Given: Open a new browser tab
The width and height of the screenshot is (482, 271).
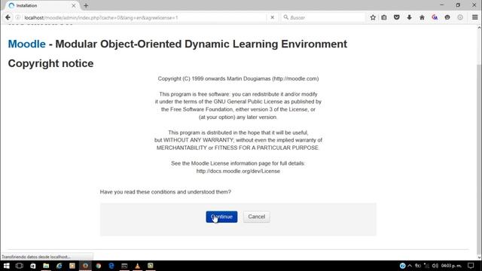Looking at the screenshot, I should pyautogui.click(x=86, y=5).
